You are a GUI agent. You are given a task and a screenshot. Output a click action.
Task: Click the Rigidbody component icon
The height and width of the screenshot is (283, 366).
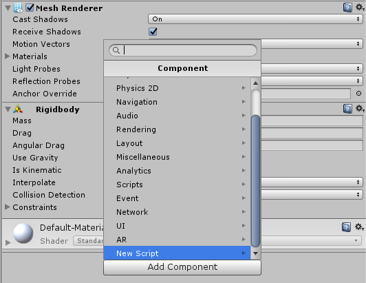click(x=18, y=109)
